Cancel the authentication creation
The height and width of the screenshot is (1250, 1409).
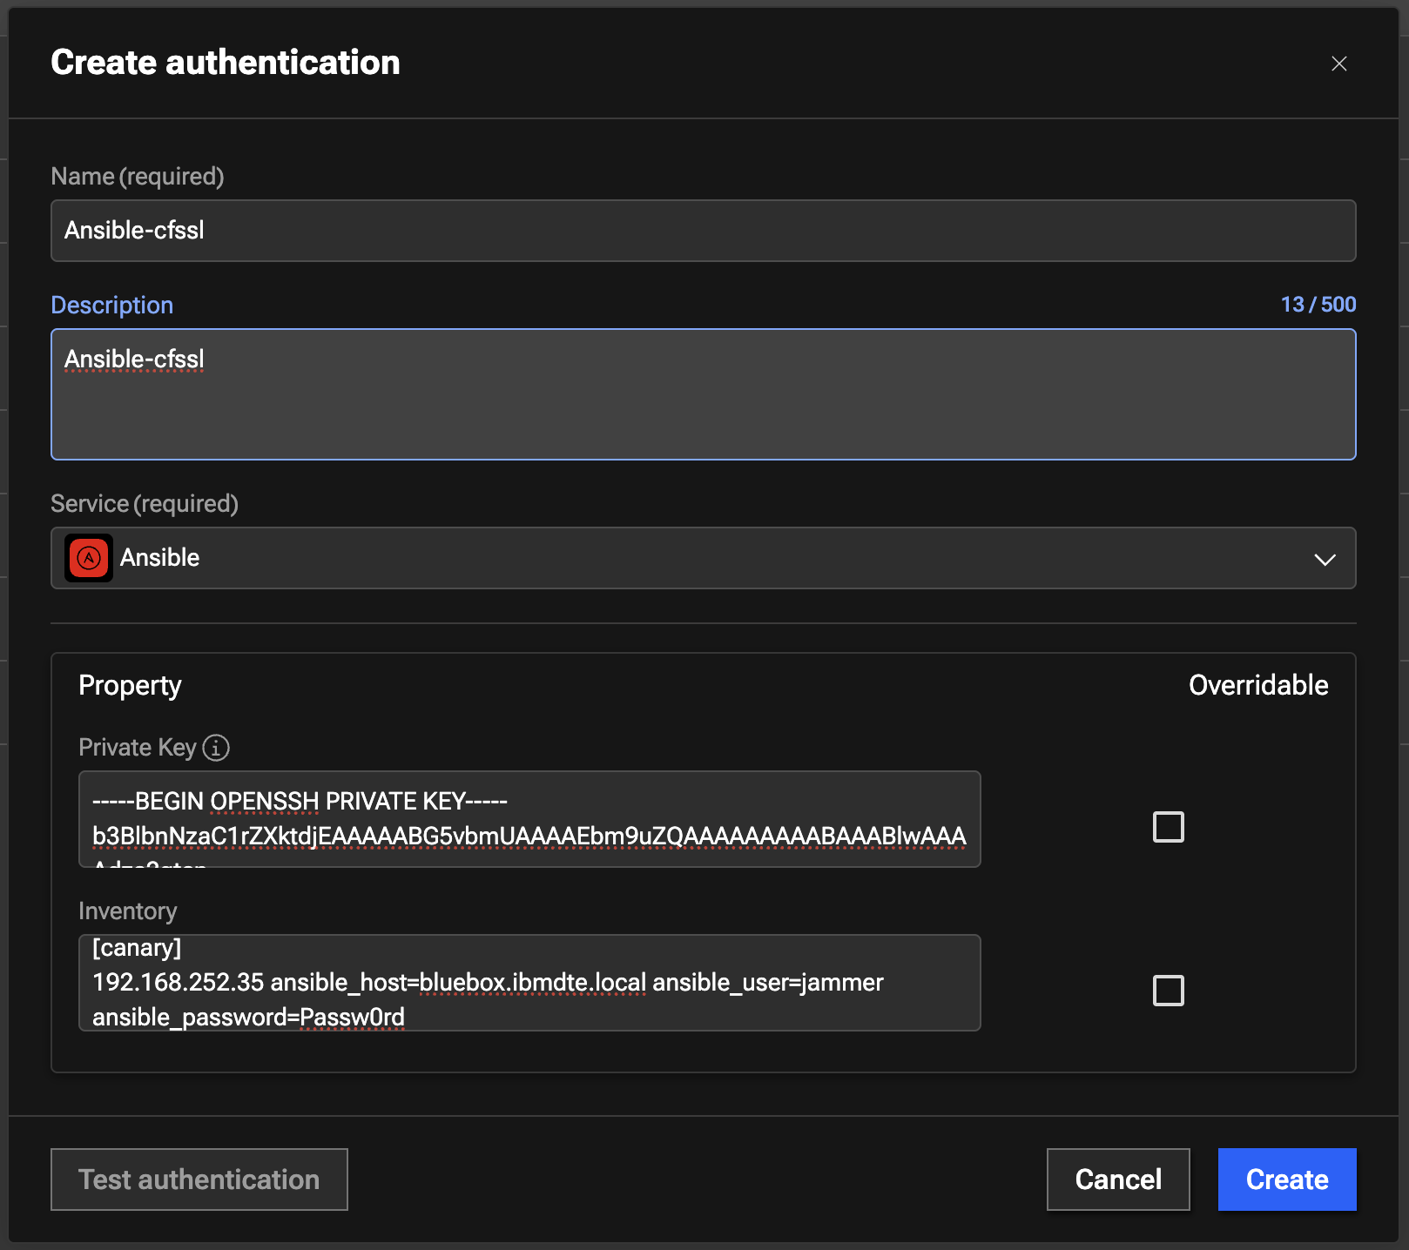point(1117,1179)
